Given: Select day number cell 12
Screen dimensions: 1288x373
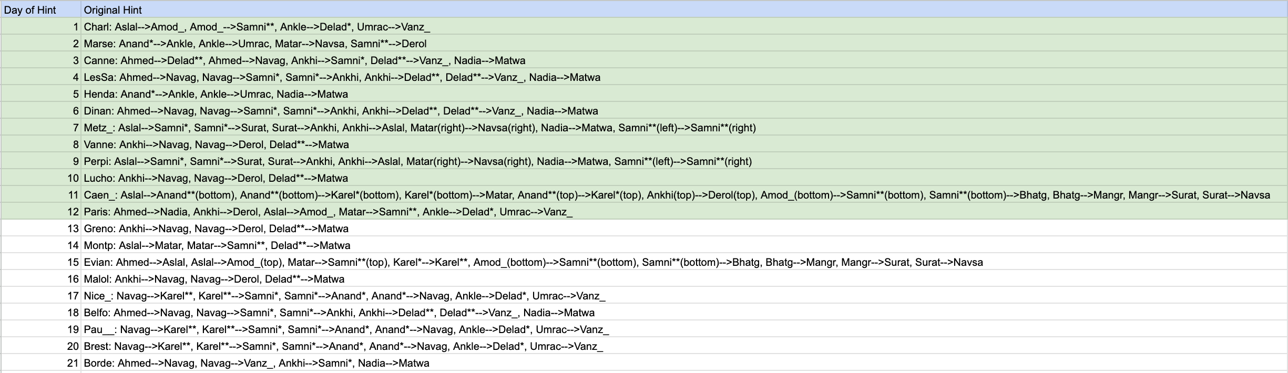Looking at the screenshot, I should 41,211.
